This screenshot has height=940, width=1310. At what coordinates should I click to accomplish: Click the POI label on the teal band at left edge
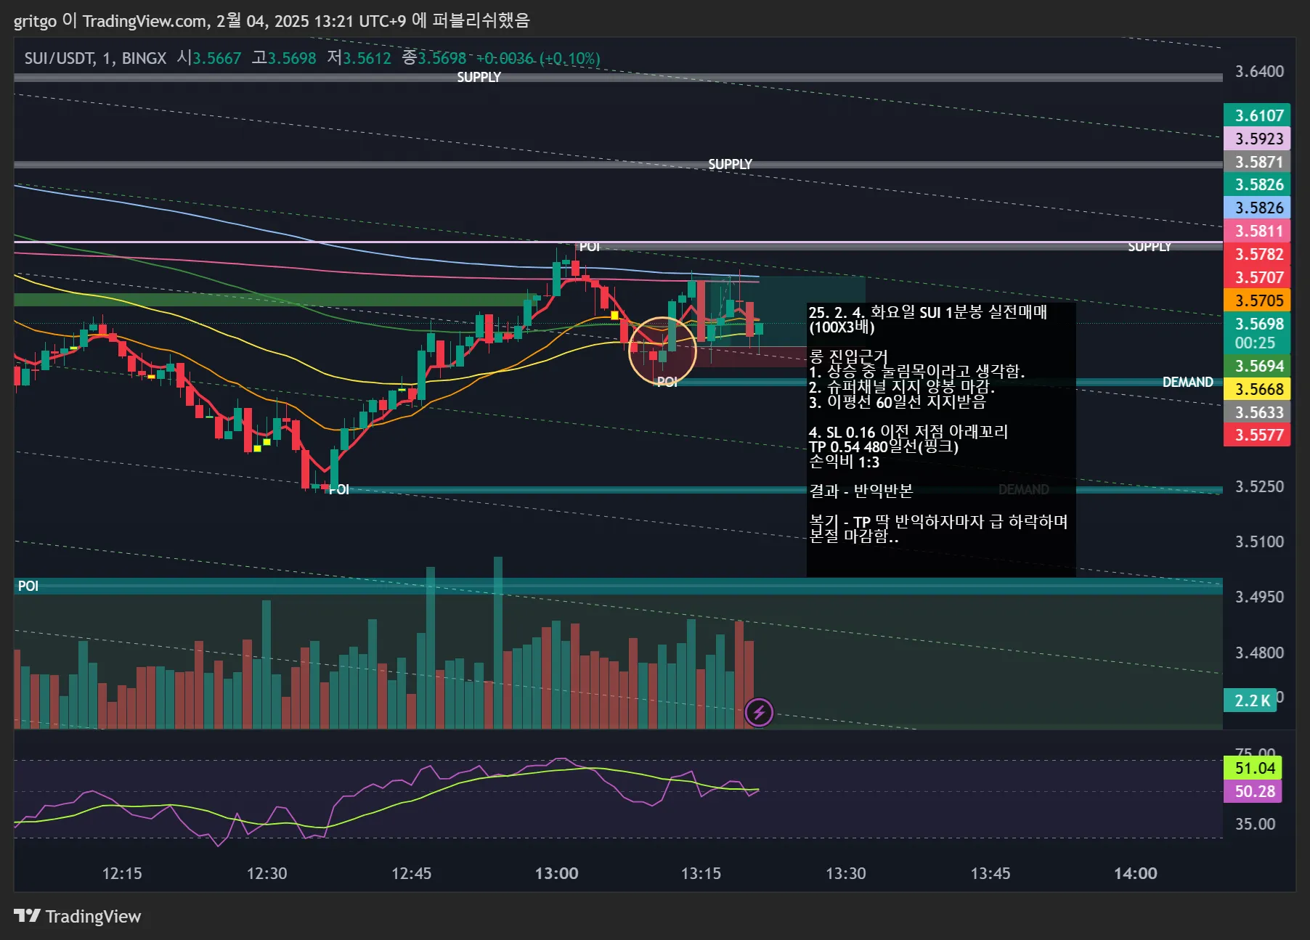pos(28,586)
